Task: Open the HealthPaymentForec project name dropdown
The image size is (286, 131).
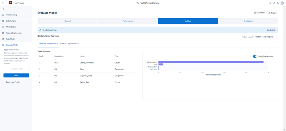Action: point(149,3)
